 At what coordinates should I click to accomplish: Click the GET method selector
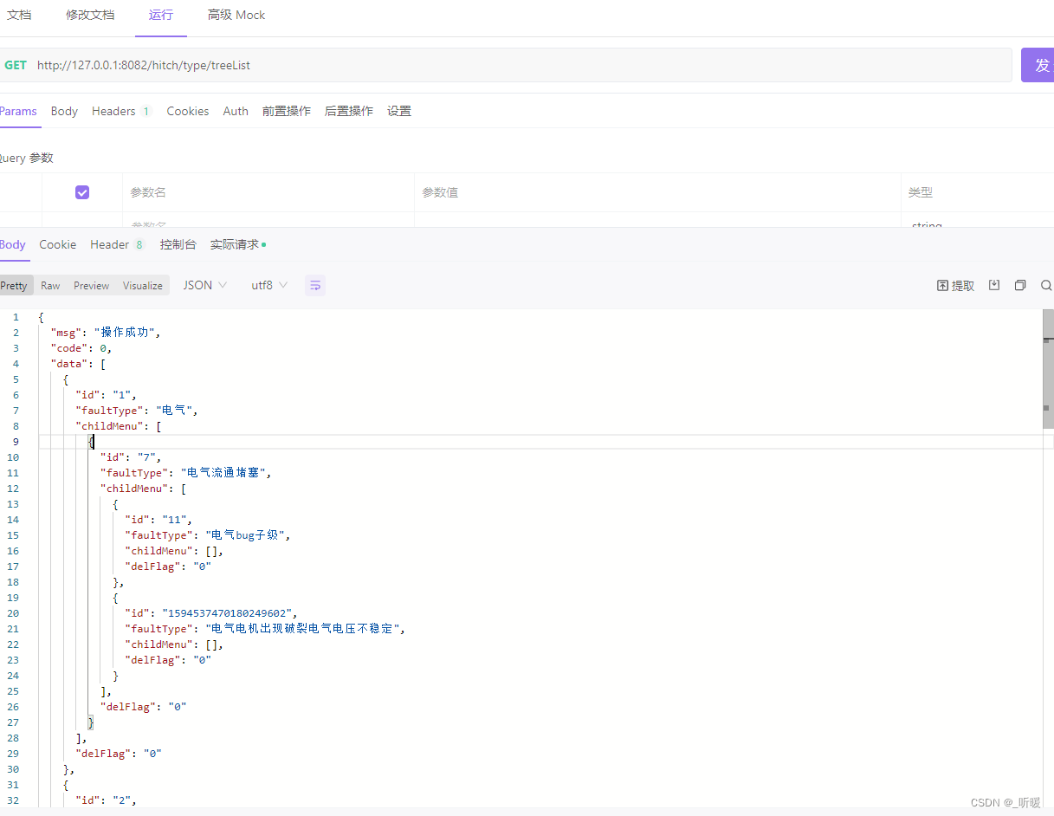[16, 65]
